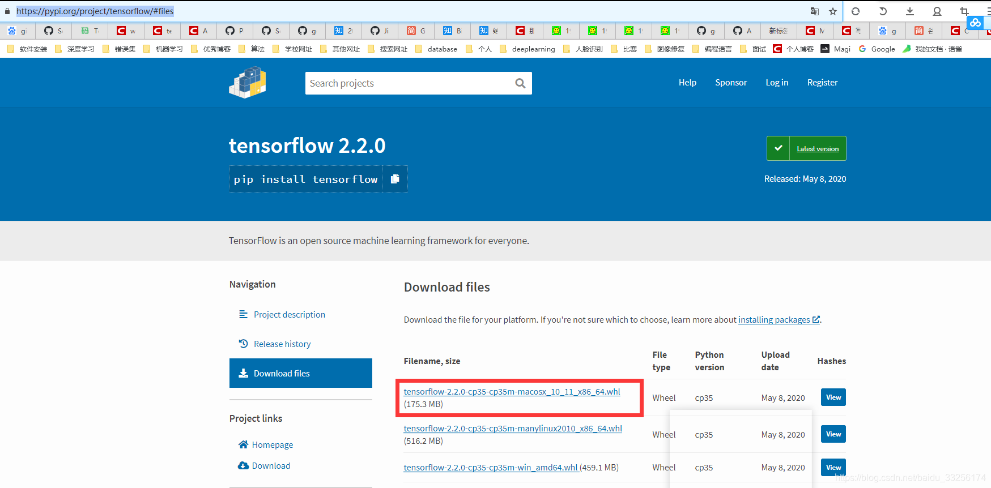View hashes for the manylinux2010 wheel
The width and height of the screenshot is (991, 488).
click(x=833, y=434)
